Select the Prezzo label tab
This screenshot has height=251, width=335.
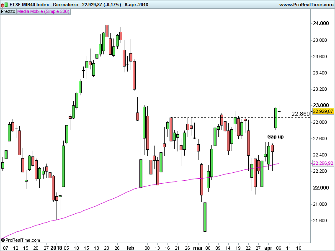8,12
